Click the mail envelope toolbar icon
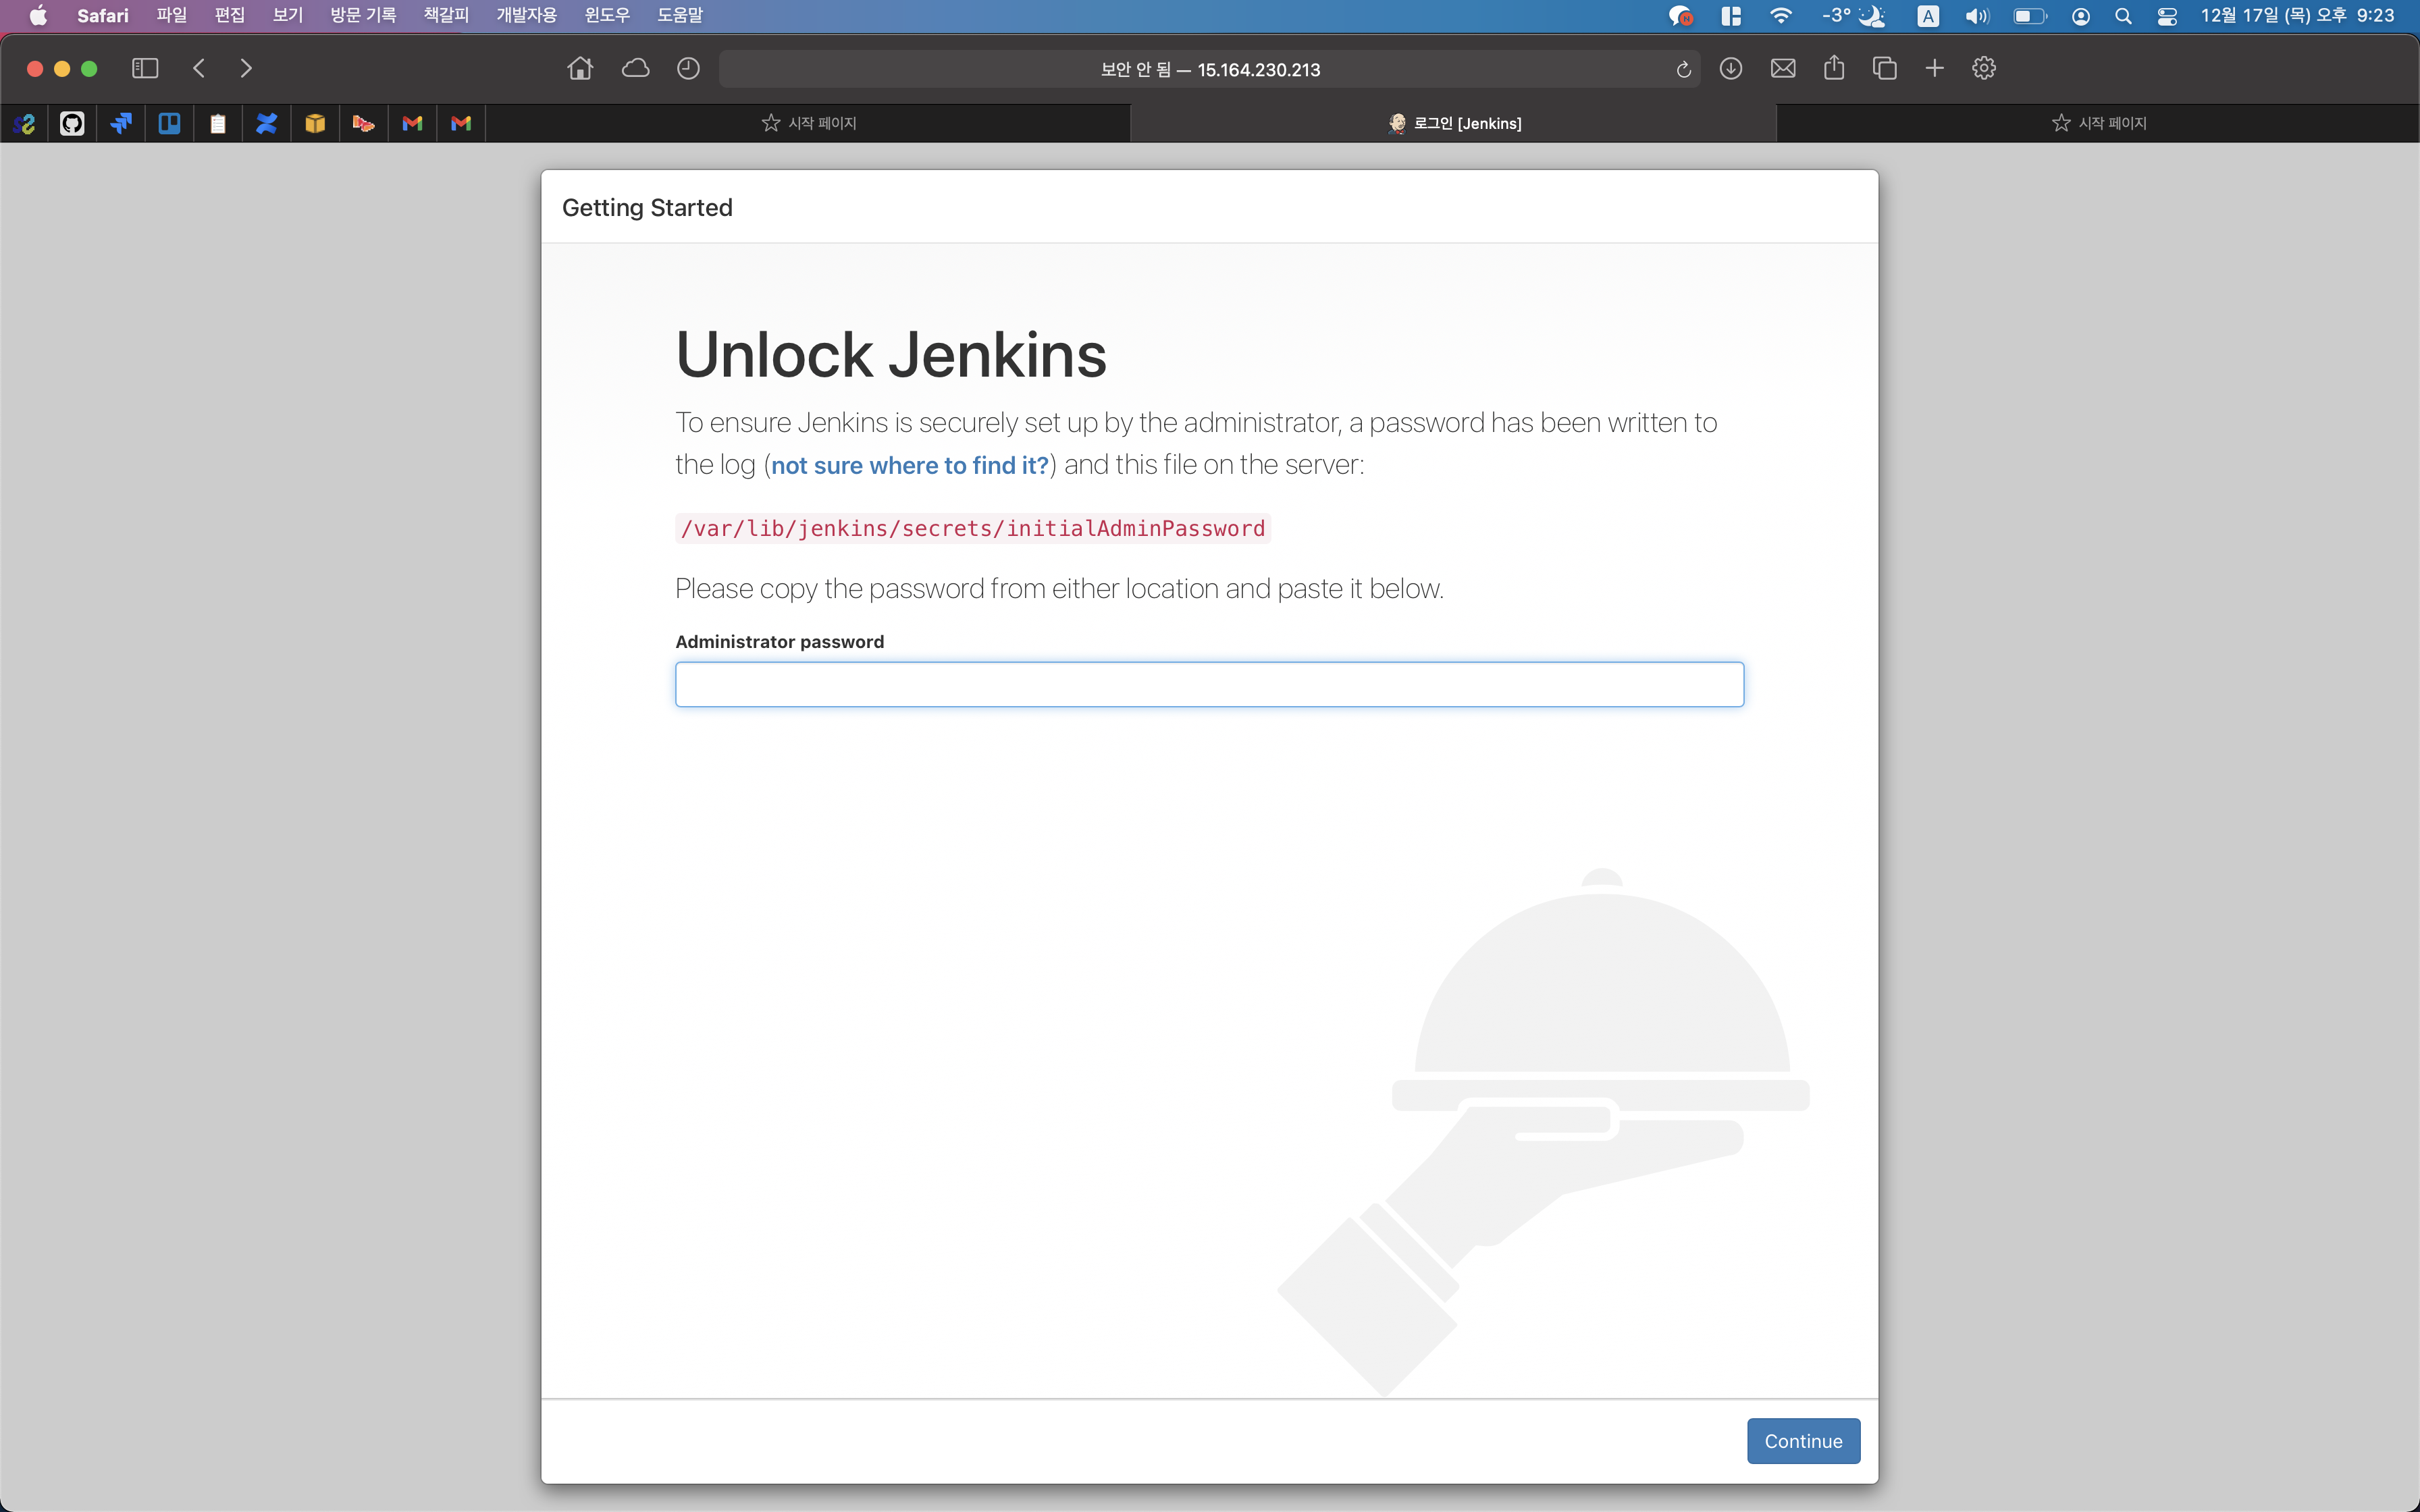This screenshot has width=2420, height=1512. pos(1783,69)
